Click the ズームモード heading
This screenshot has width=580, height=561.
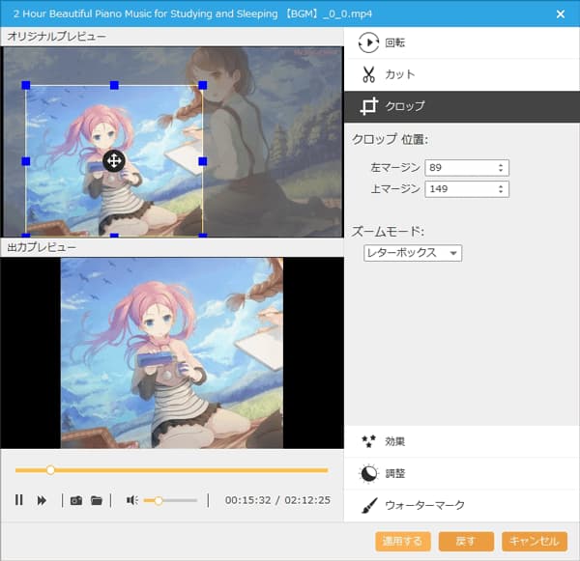click(388, 232)
